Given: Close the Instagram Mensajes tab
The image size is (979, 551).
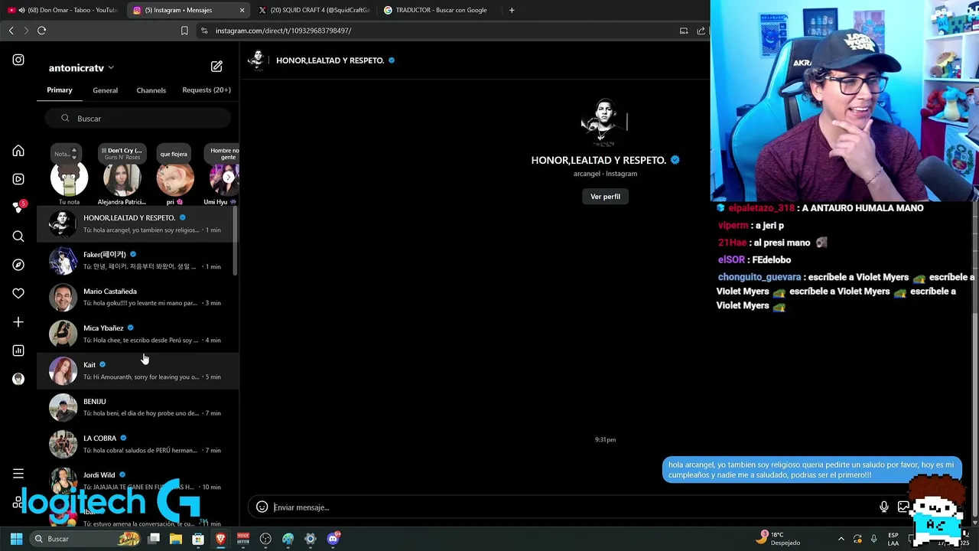Looking at the screenshot, I should (x=242, y=10).
